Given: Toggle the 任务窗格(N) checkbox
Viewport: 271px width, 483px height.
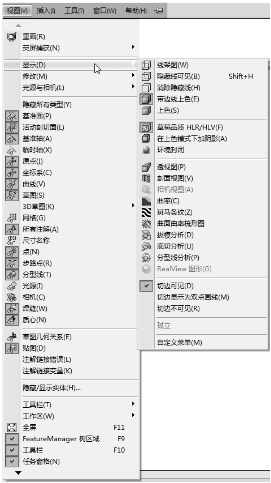Looking at the screenshot, I should (12, 462).
